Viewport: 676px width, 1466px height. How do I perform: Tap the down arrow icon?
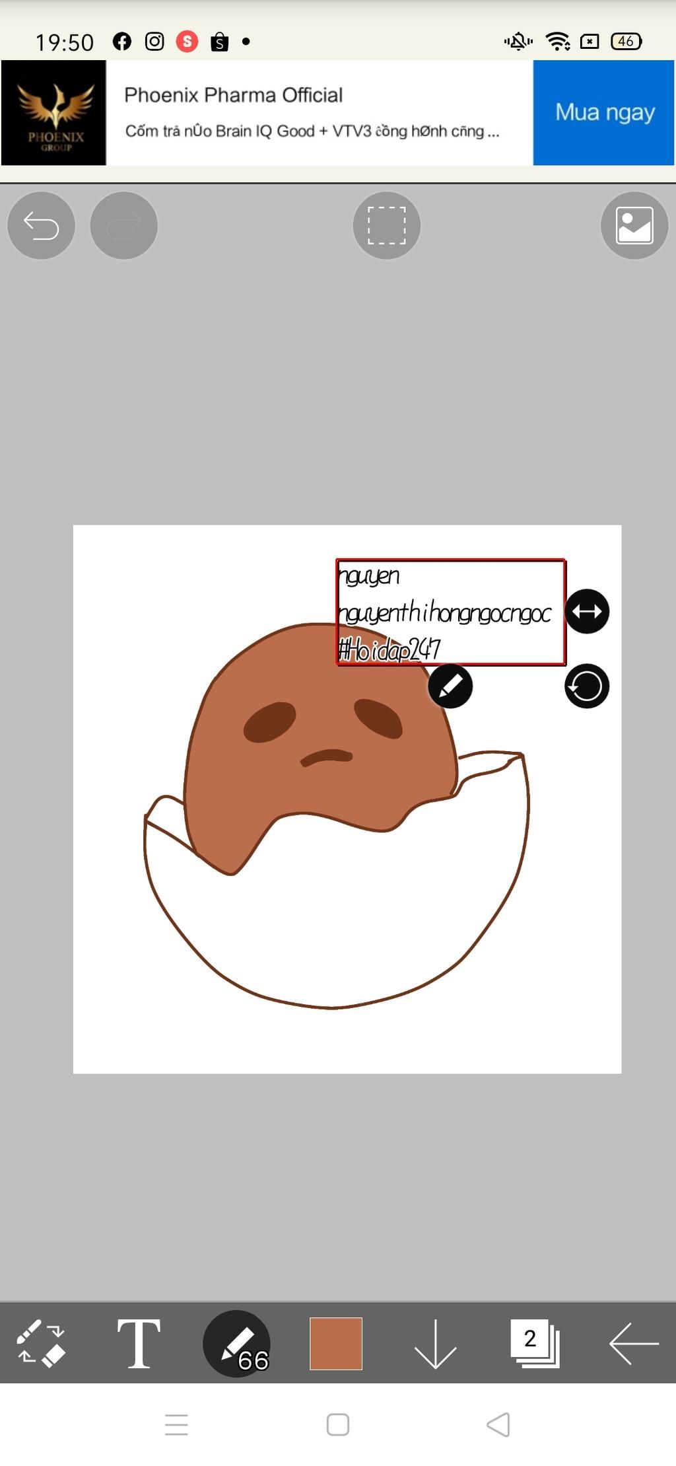click(x=435, y=1343)
